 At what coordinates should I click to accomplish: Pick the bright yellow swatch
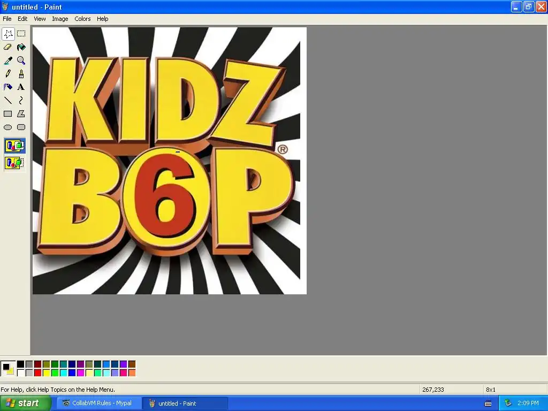[47, 373]
